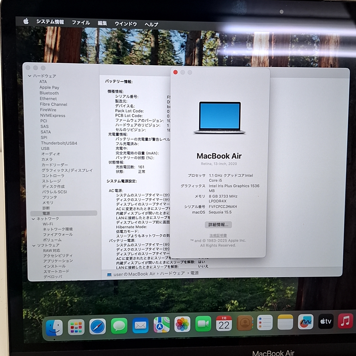This screenshot has height=356, width=356.
Task: Collapse the ソフトウェア section in the sidebar
Action: [x=34, y=246]
